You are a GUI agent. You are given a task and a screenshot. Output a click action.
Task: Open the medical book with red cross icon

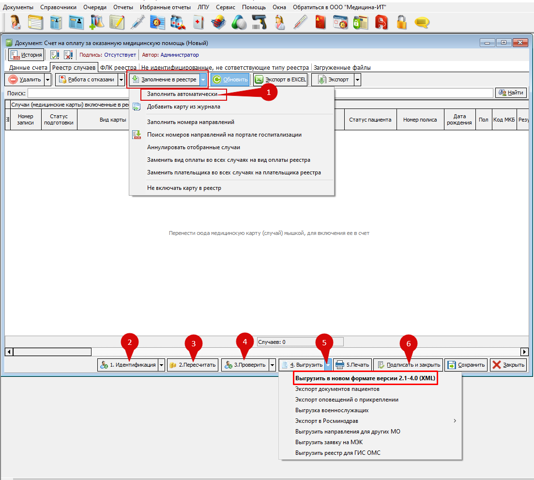198,22
